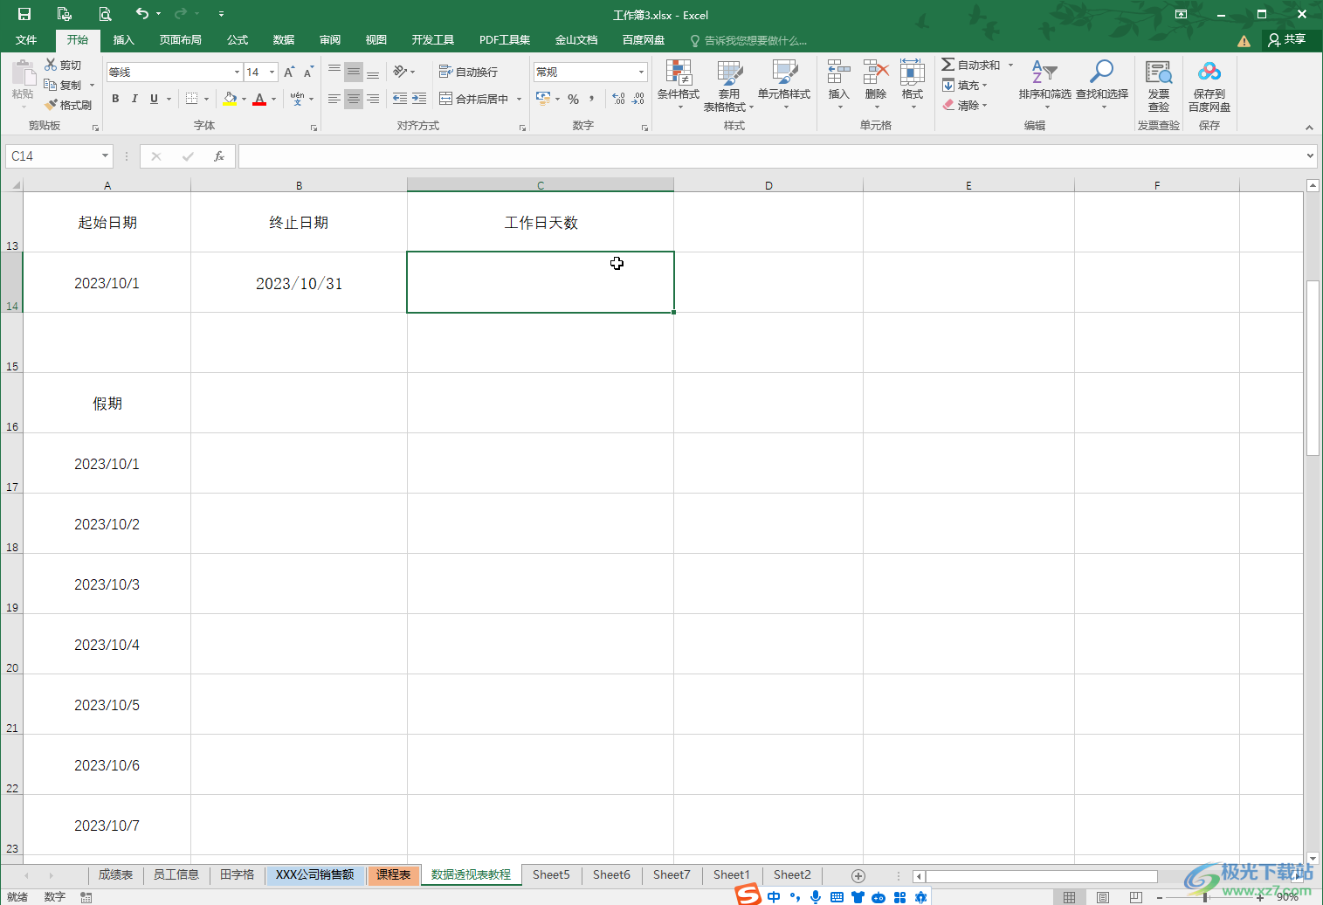Undo the last action
The image size is (1323, 905).
(x=141, y=13)
